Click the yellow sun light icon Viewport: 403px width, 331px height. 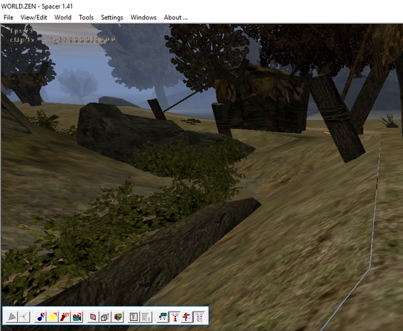tap(52, 317)
